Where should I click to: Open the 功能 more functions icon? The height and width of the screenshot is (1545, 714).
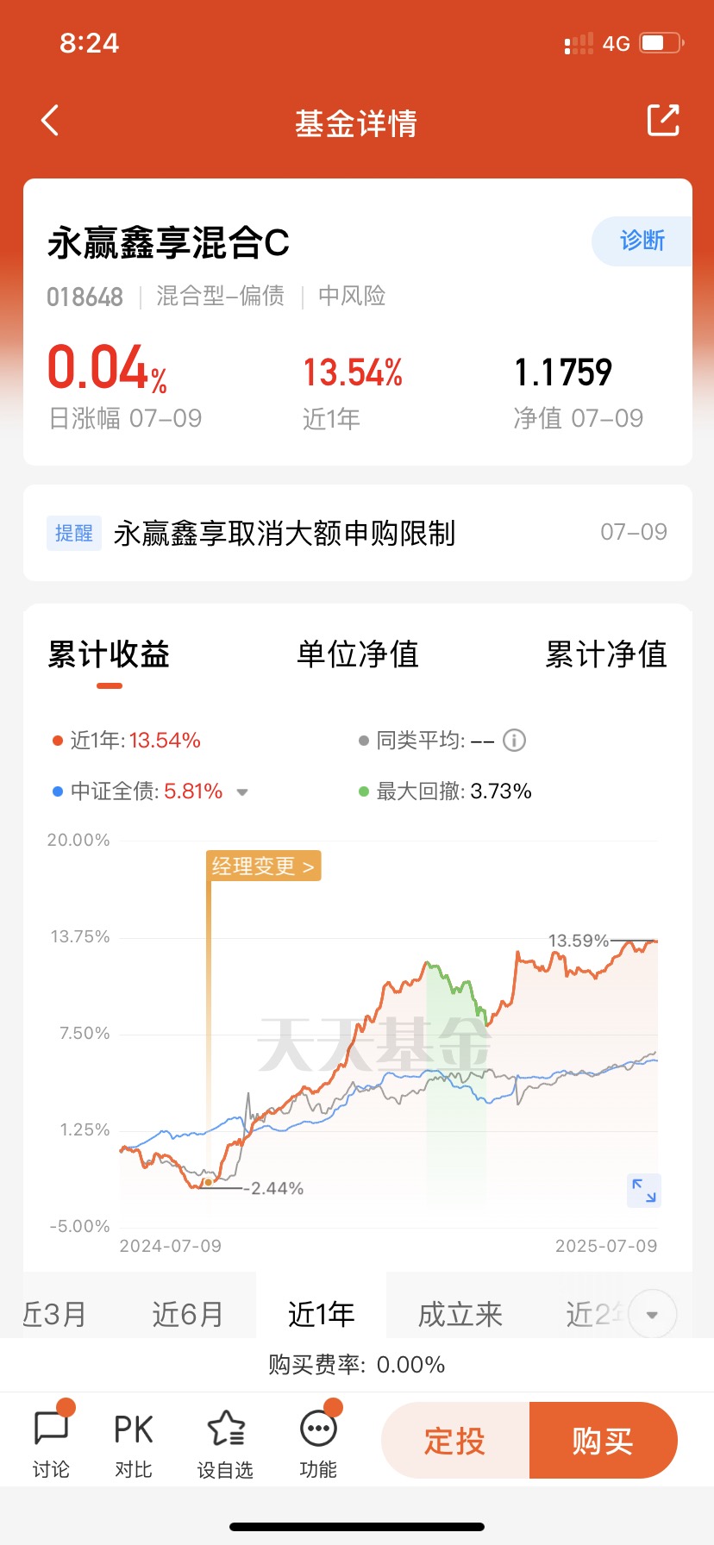(318, 1439)
